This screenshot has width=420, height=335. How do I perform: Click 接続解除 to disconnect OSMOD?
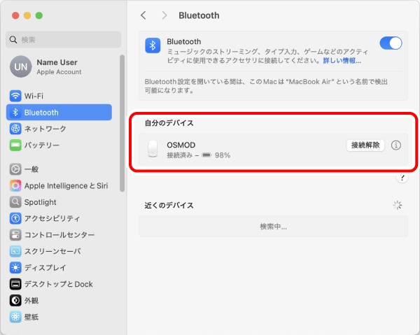[x=365, y=145]
